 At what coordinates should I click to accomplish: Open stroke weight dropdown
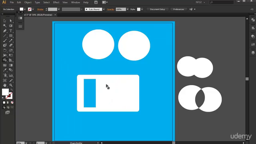(x=59, y=9)
